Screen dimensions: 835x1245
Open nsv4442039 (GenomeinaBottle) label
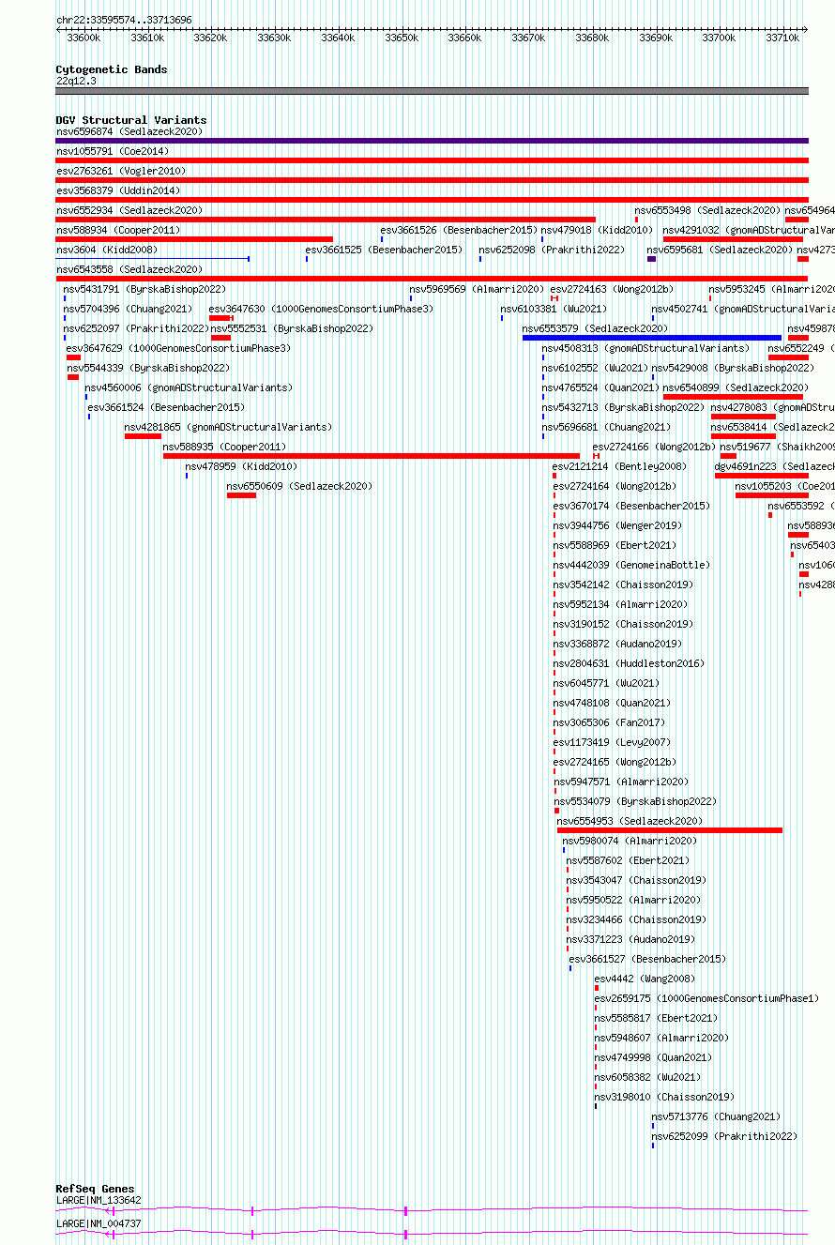pos(630,565)
